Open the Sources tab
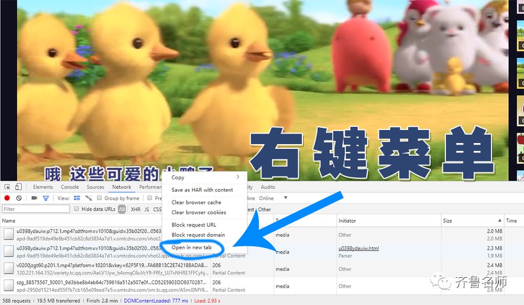Image resolution: width=524 pixels, height=305 pixels. (95, 187)
